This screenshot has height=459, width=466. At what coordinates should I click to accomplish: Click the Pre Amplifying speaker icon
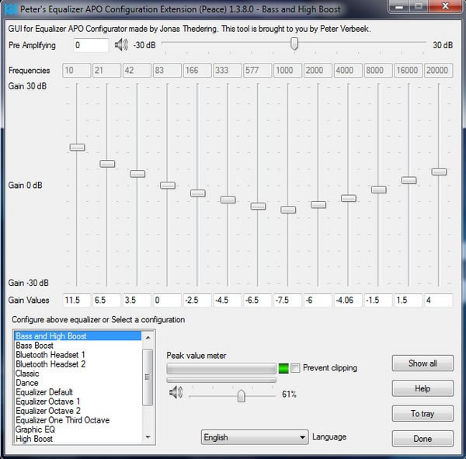(x=121, y=45)
